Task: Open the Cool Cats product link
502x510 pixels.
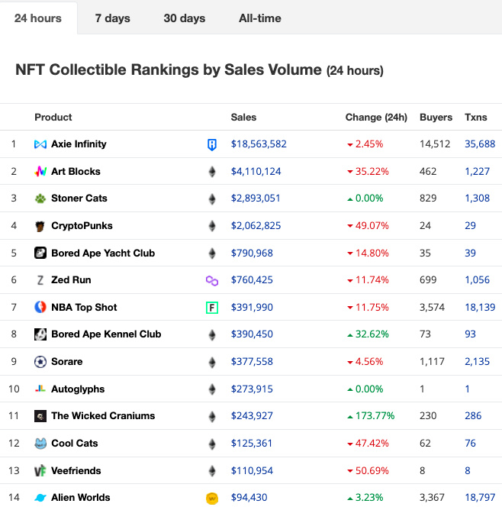Action: point(75,444)
